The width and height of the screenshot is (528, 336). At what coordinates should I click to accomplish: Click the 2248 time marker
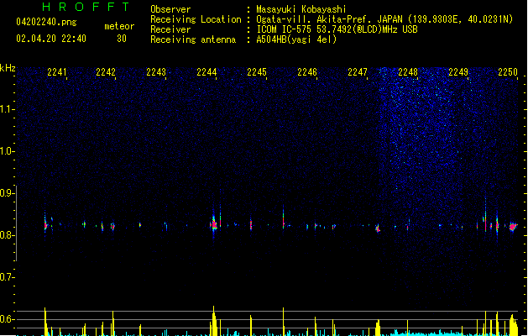tap(408, 72)
